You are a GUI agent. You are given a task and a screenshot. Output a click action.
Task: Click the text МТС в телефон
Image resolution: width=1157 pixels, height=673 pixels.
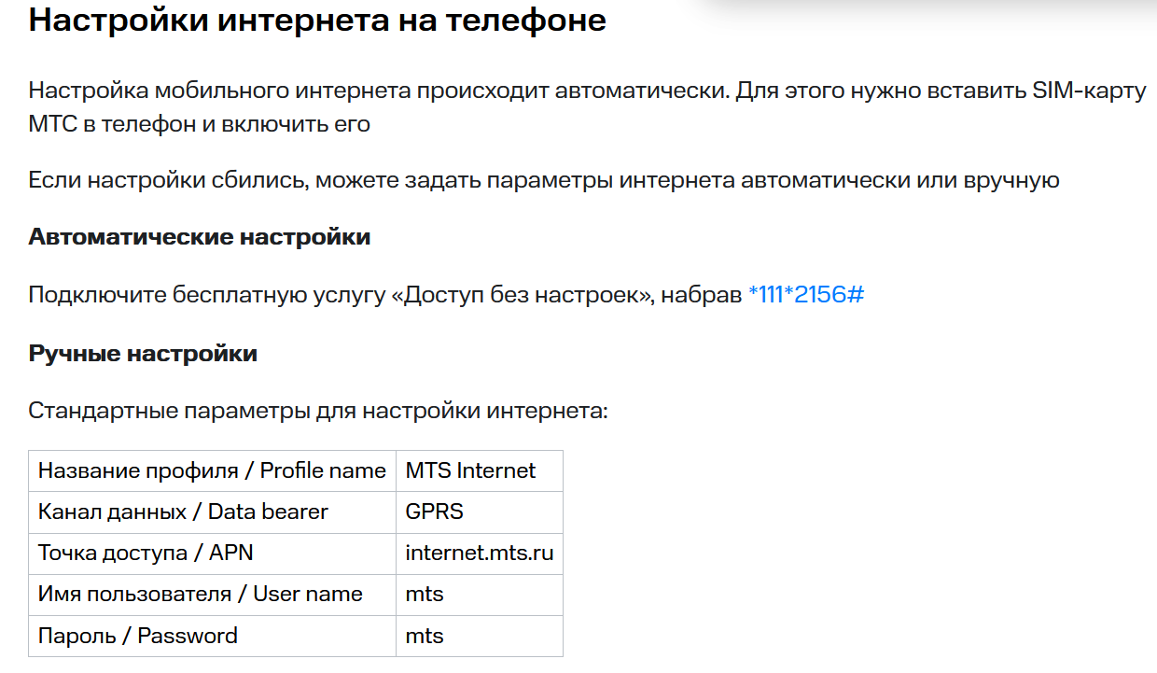tap(112, 124)
